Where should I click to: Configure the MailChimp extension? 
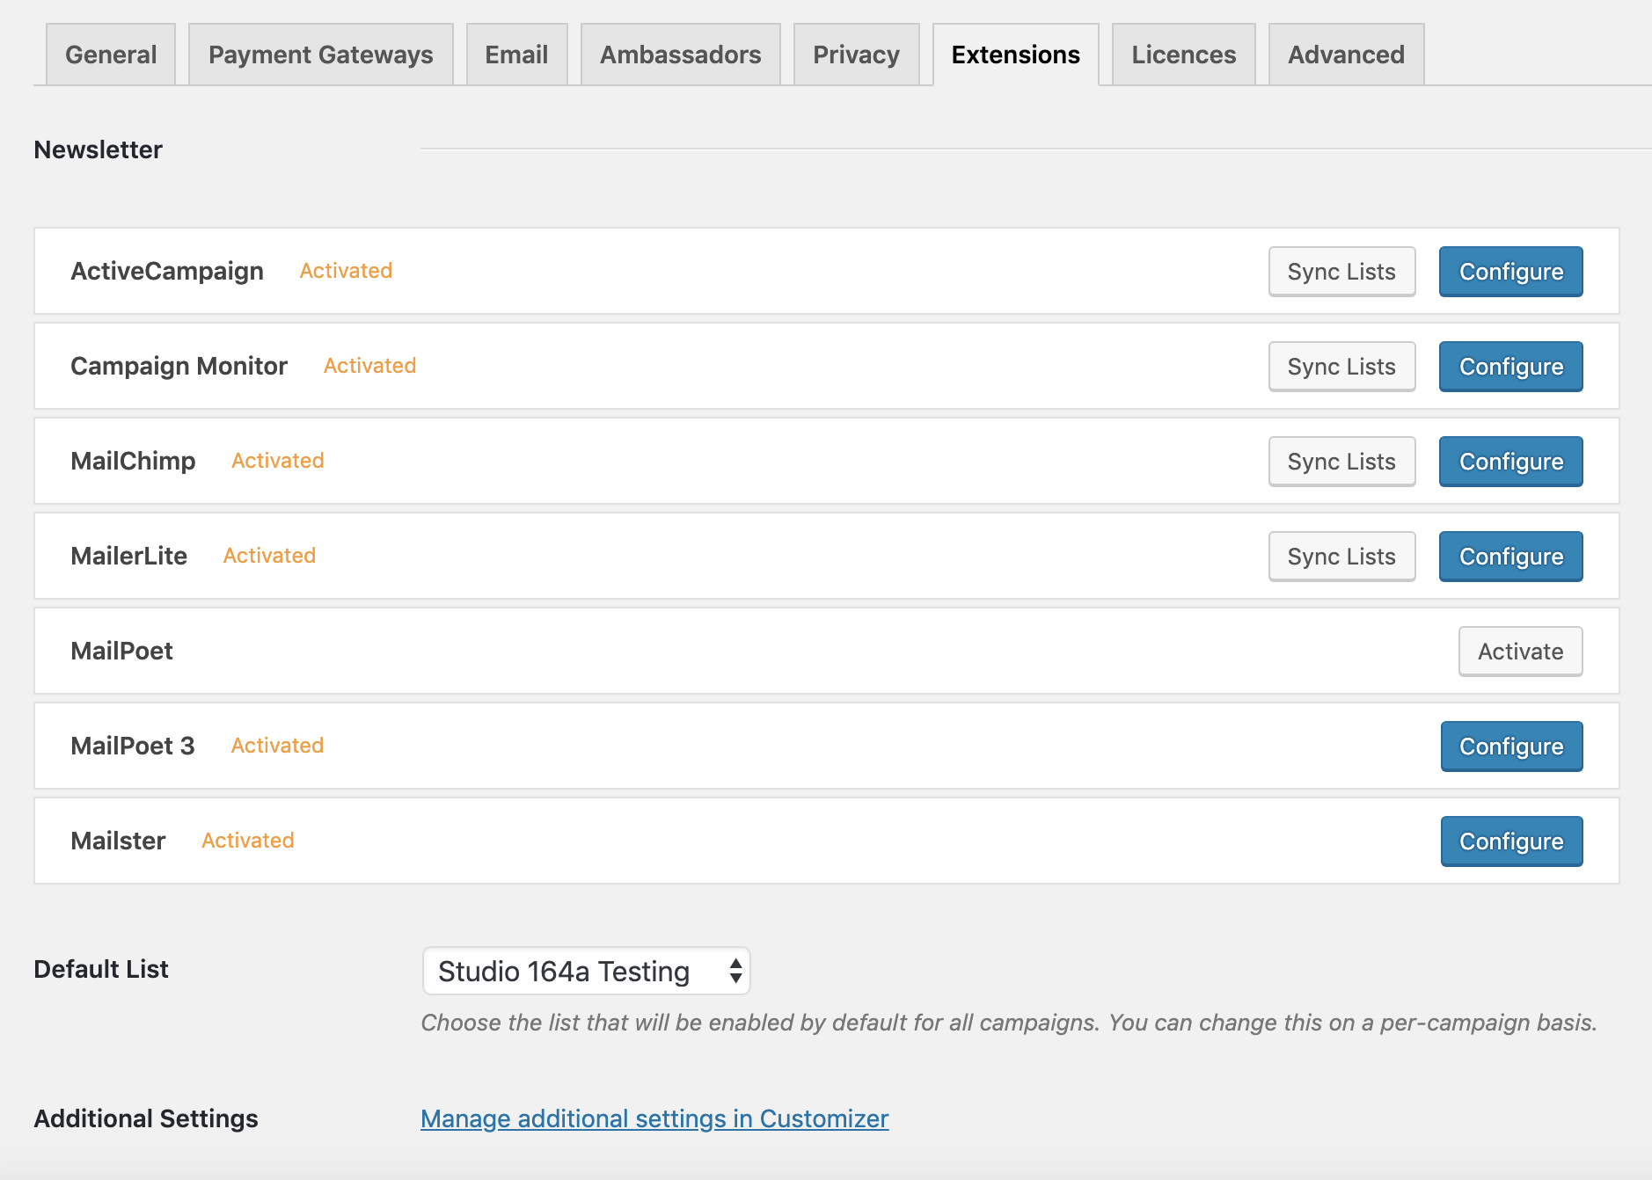pyautogui.click(x=1511, y=462)
